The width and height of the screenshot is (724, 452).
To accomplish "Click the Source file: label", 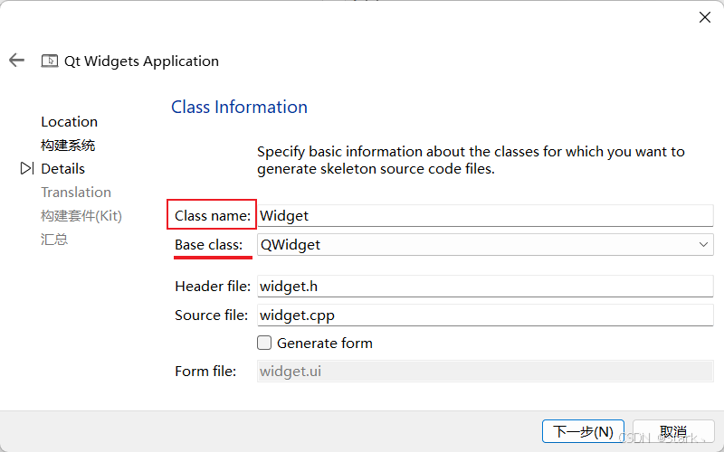I will tap(212, 315).
